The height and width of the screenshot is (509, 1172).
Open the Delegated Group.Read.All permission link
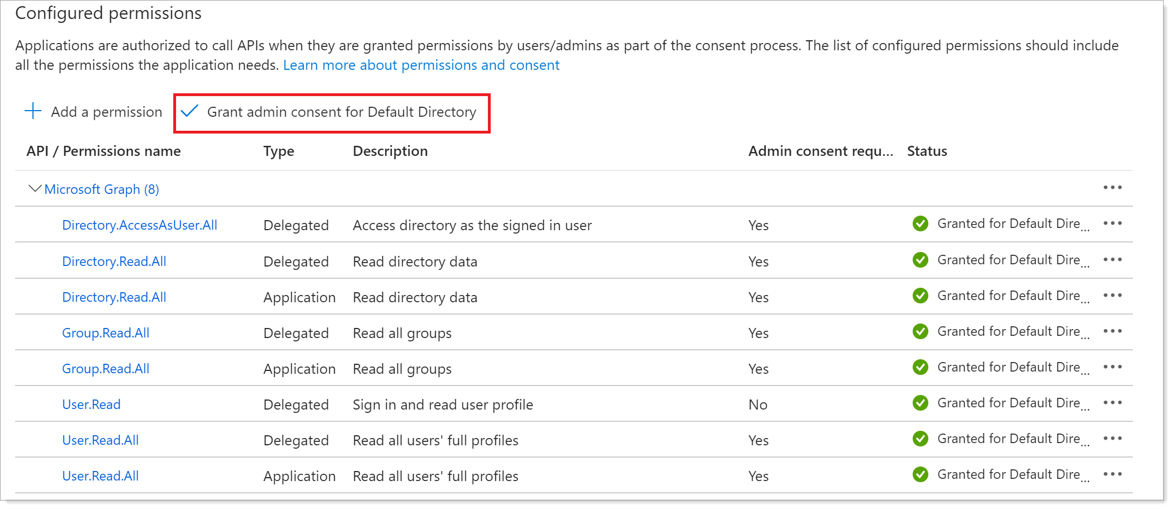pyautogui.click(x=106, y=333)
